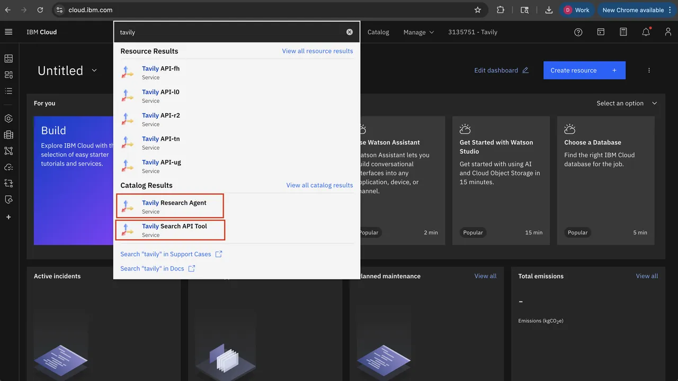Click the 'Active incidents' heading
This screenshot has height=381, width=678.
pyautogui.click(x=57, y=276)
